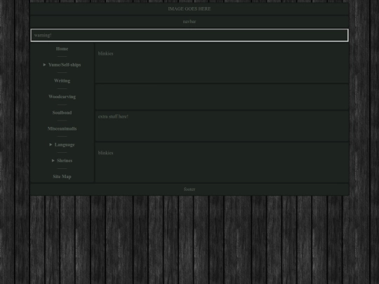Open the Writing sidebar link
The image size is (379, 284).
[x=62, y=81]
